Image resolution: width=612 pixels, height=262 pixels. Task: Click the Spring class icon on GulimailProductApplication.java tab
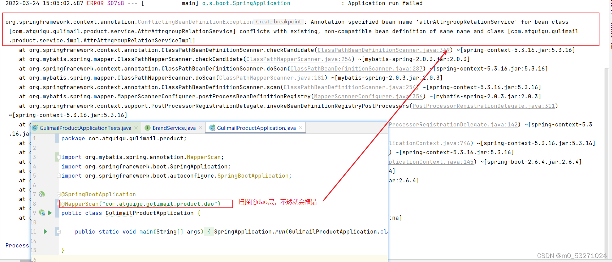212,128
